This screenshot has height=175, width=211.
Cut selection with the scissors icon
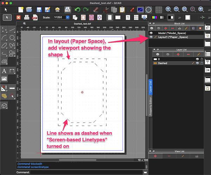coord(106,10)
